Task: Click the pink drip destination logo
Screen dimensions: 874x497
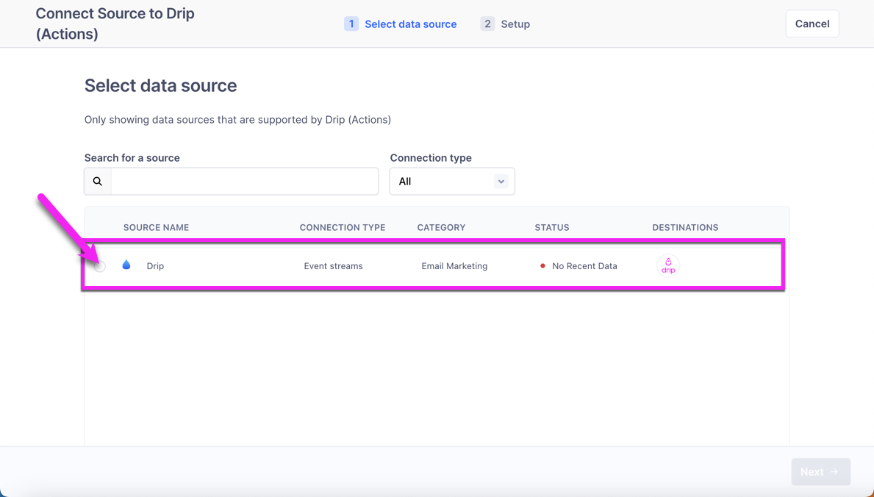Action: tap(668, 266)
